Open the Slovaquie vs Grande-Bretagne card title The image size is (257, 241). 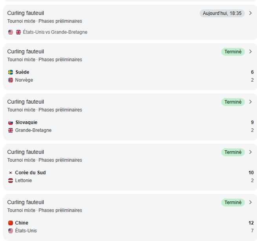pos(26,102)
